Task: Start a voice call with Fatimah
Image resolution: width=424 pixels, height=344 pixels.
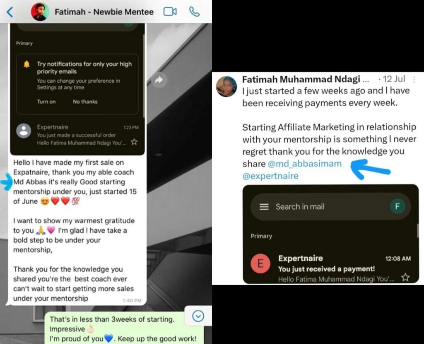Action: click(195, 12)
